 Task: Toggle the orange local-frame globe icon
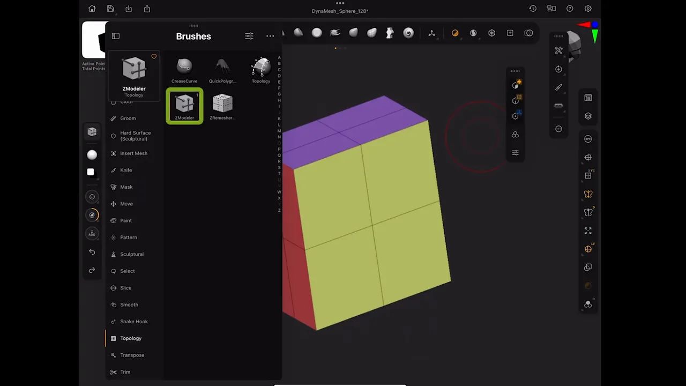588,249
